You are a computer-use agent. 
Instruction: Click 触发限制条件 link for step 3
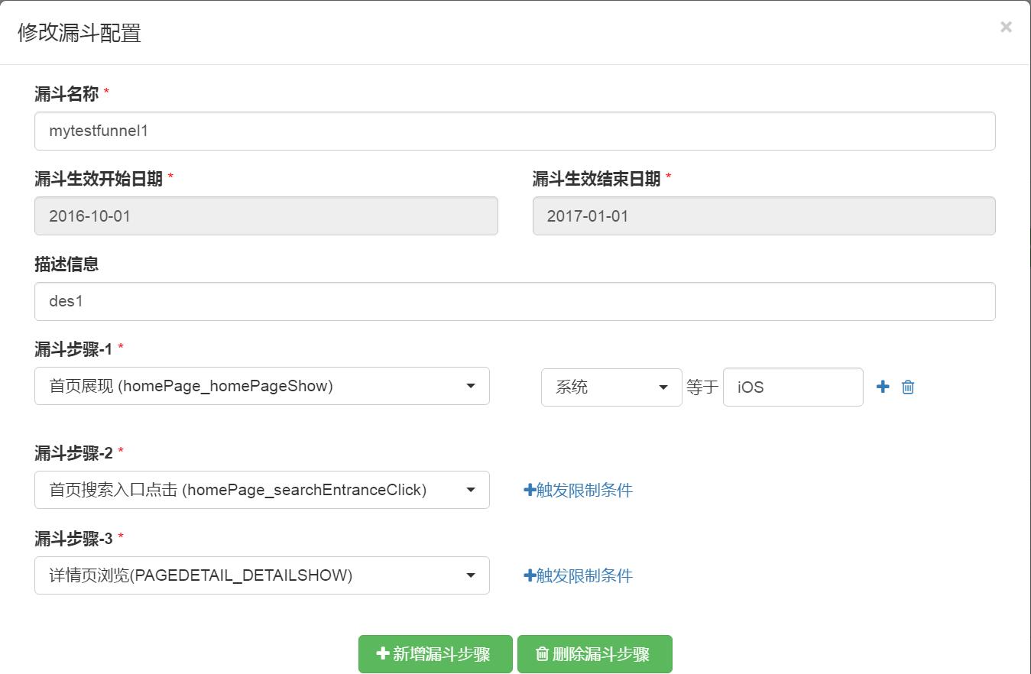click(585, 575)
